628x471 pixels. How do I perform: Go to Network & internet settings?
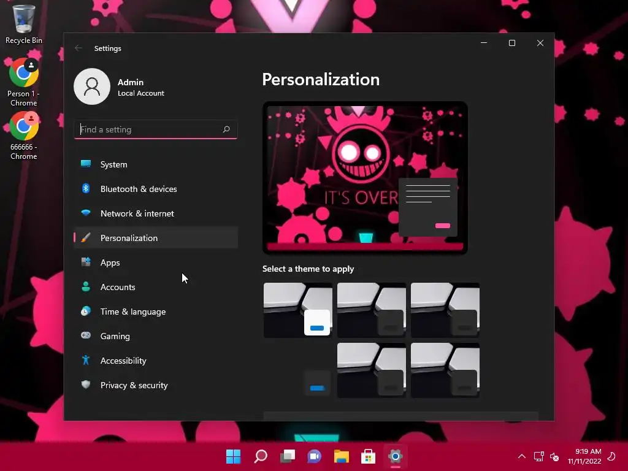click(x=156, y=213)
